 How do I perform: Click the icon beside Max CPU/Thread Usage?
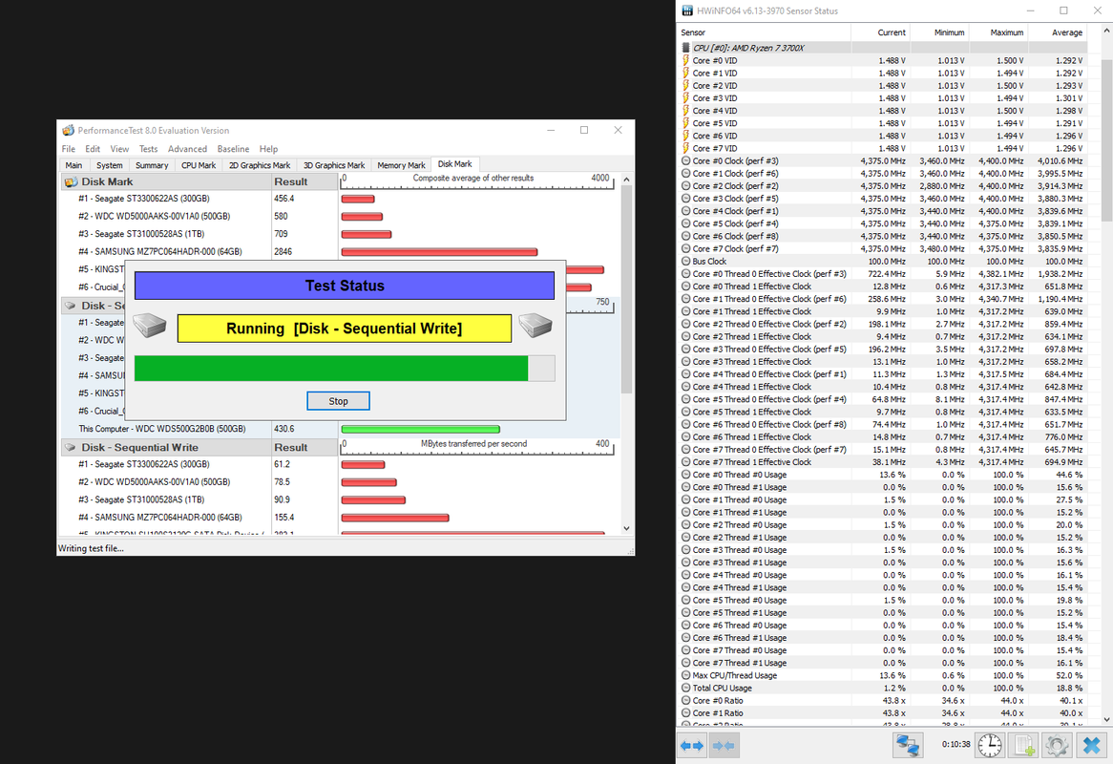(x=685, y=675)
